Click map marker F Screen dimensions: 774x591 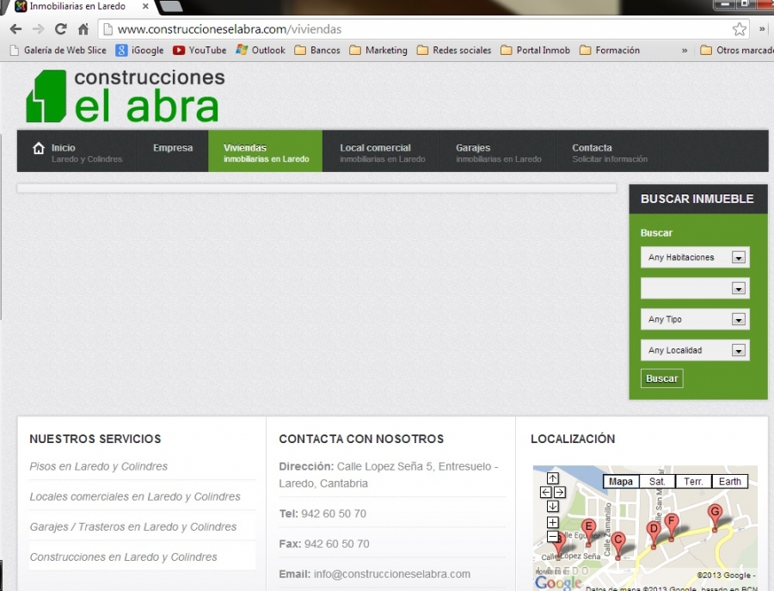point(672,525)
